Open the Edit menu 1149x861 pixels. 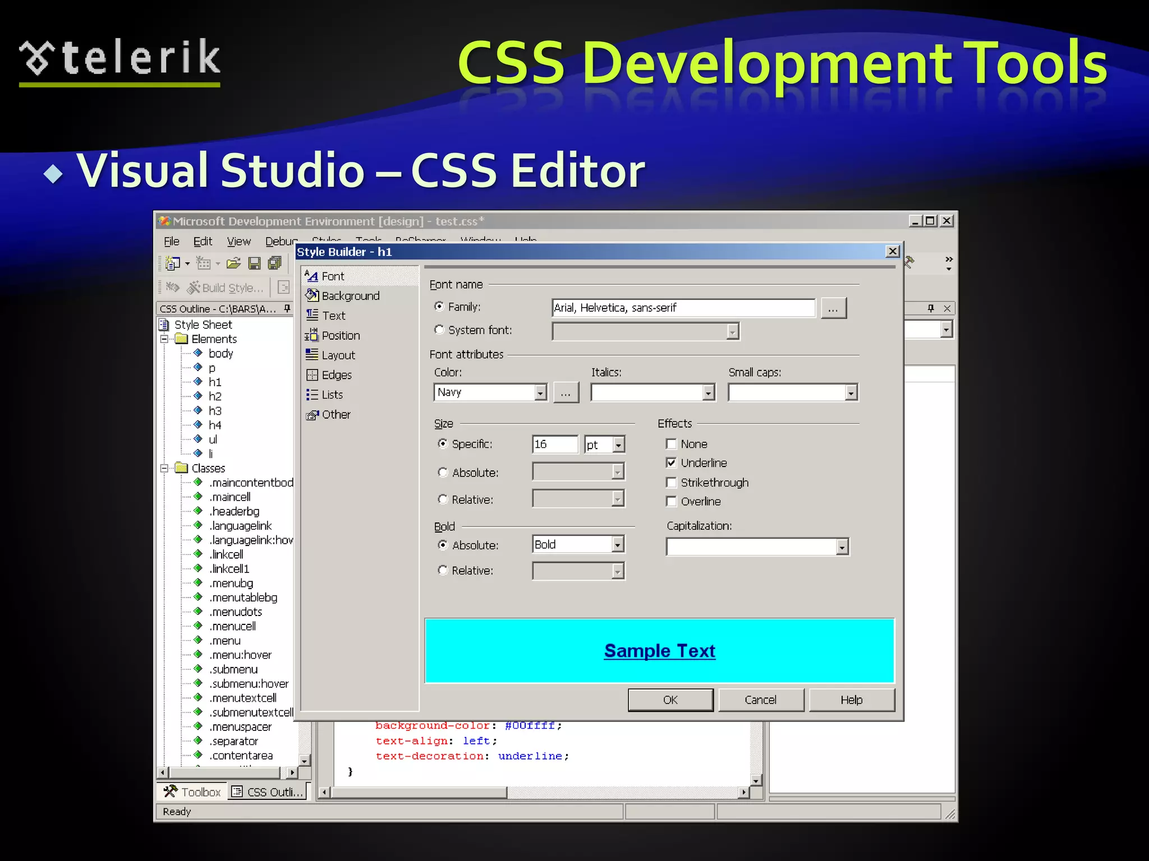pos(202,242)
